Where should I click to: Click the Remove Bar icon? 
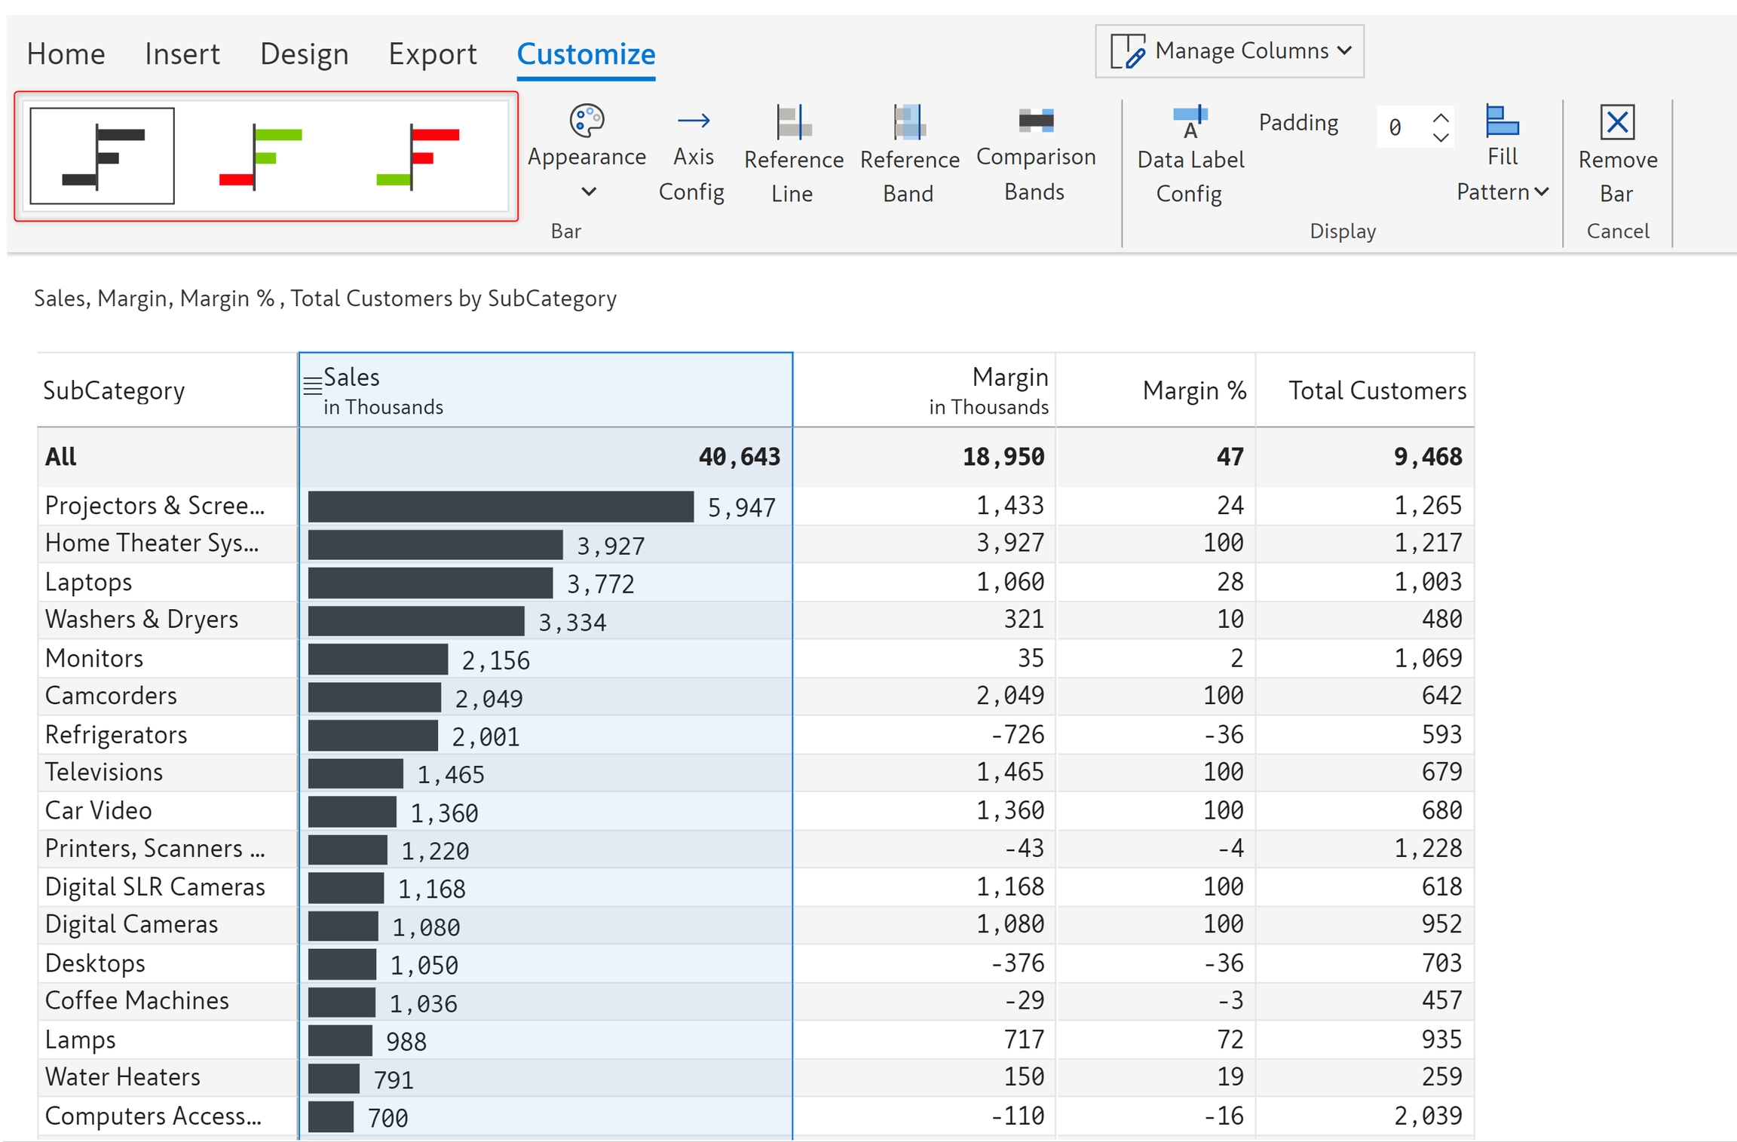coord(1616,122)
